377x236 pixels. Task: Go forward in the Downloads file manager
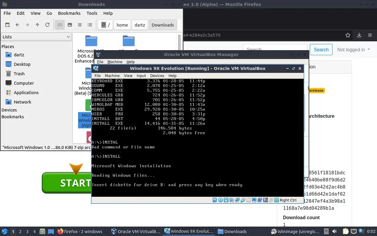27,25
